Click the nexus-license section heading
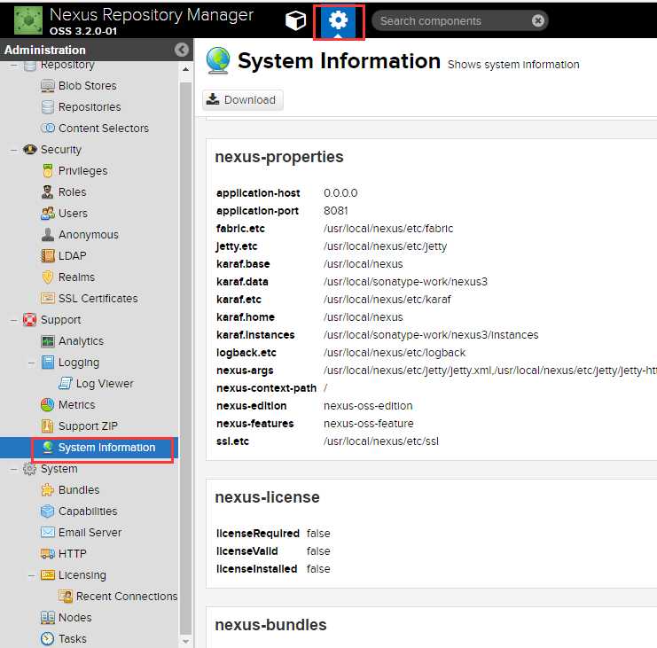This screenshot has width=657, height=648. coord(267,497)
